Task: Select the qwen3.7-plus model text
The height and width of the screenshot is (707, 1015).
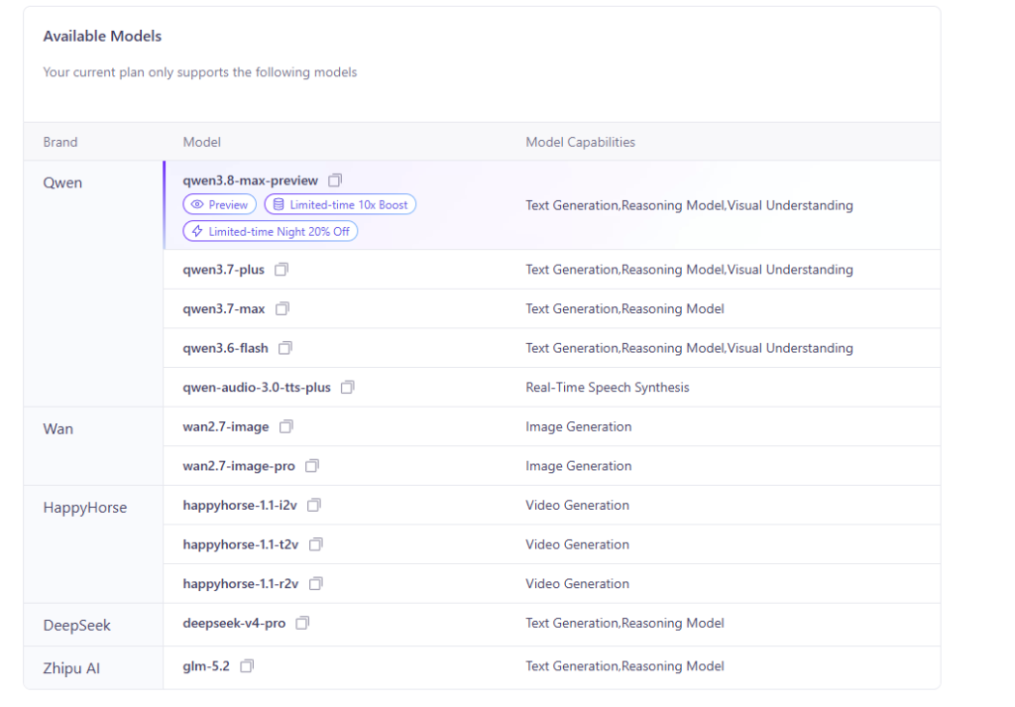Action: pos(223,270)
